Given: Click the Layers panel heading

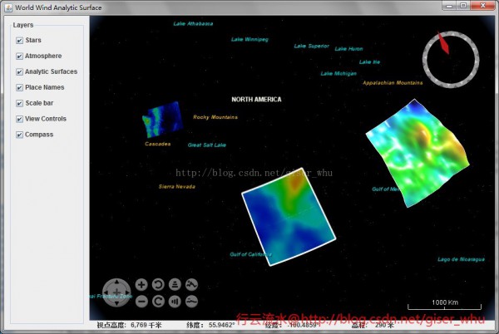Looking at the screenshot, I should [23, 25].
